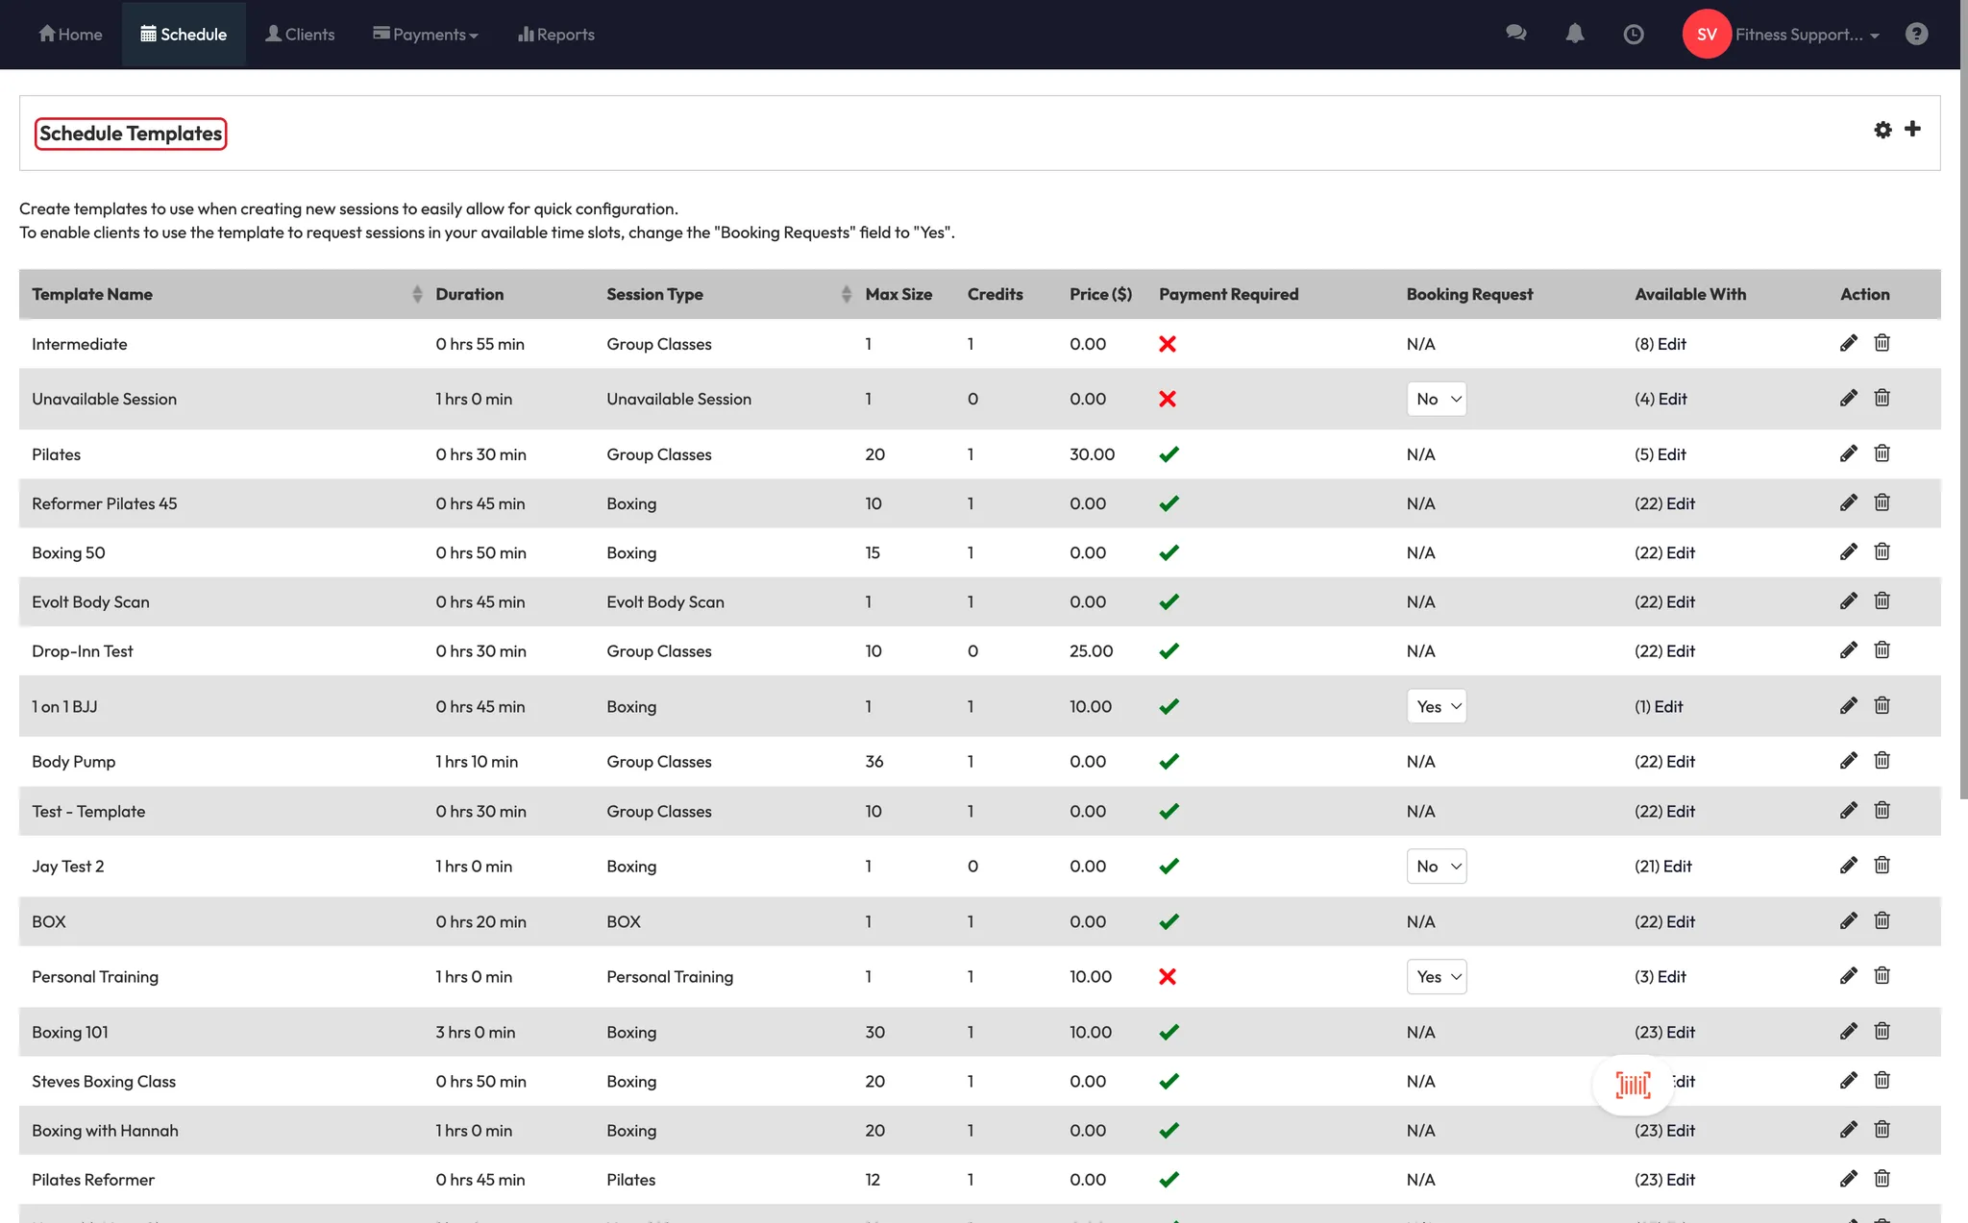Delete the Body Pump template

(1882, 761)
